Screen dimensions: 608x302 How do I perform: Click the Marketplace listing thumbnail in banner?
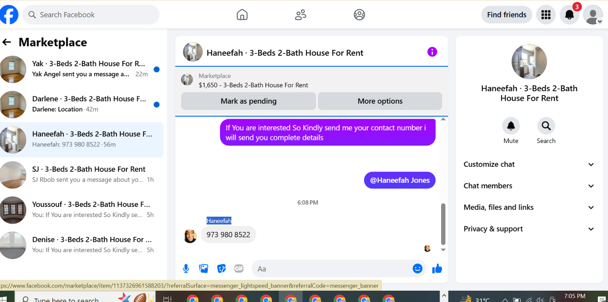(x=187, y=80)
